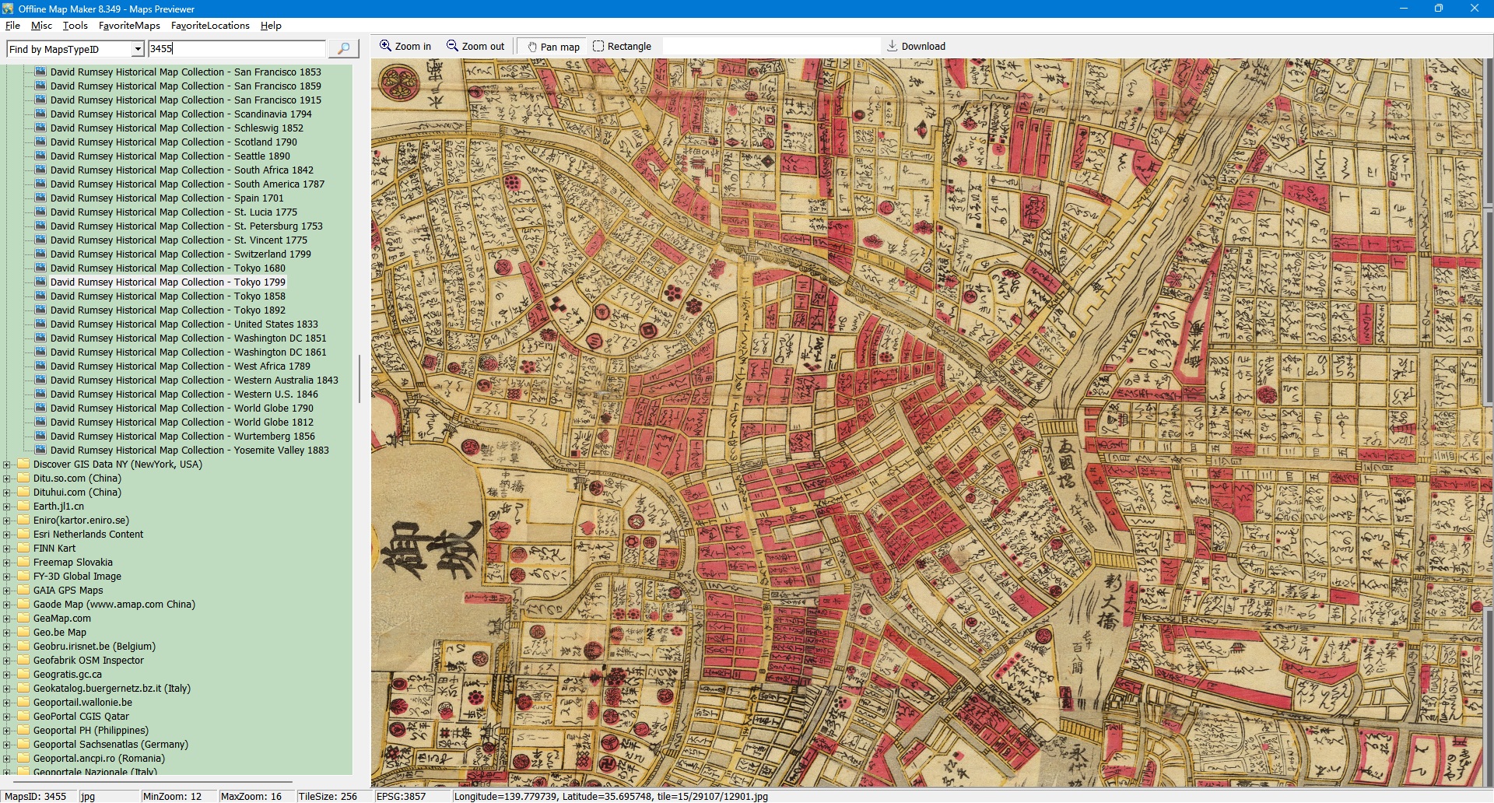Image resolution: width=1494 pixels, height=803 pixels.
Task: Expand the Discover GIS Data NY node
Action: [7, 465]
